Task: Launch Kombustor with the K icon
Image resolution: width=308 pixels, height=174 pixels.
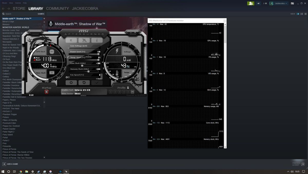Action: [x=71, y=40]
